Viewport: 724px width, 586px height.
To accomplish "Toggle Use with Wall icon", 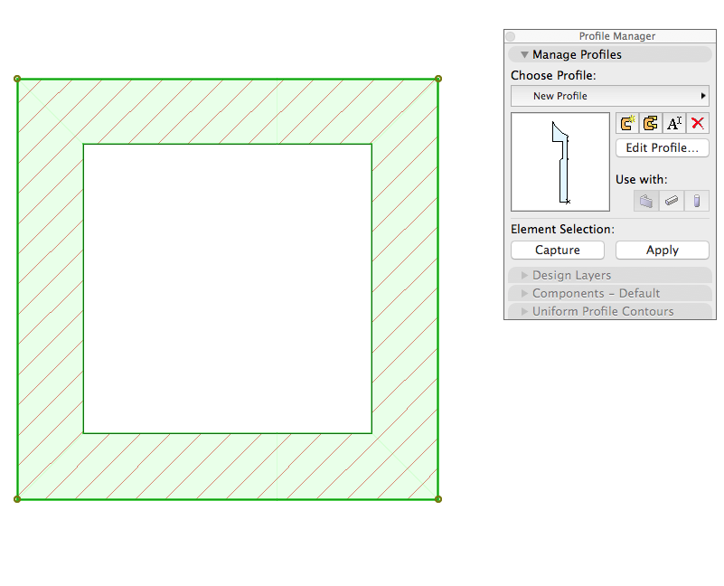I will point(646,201).
